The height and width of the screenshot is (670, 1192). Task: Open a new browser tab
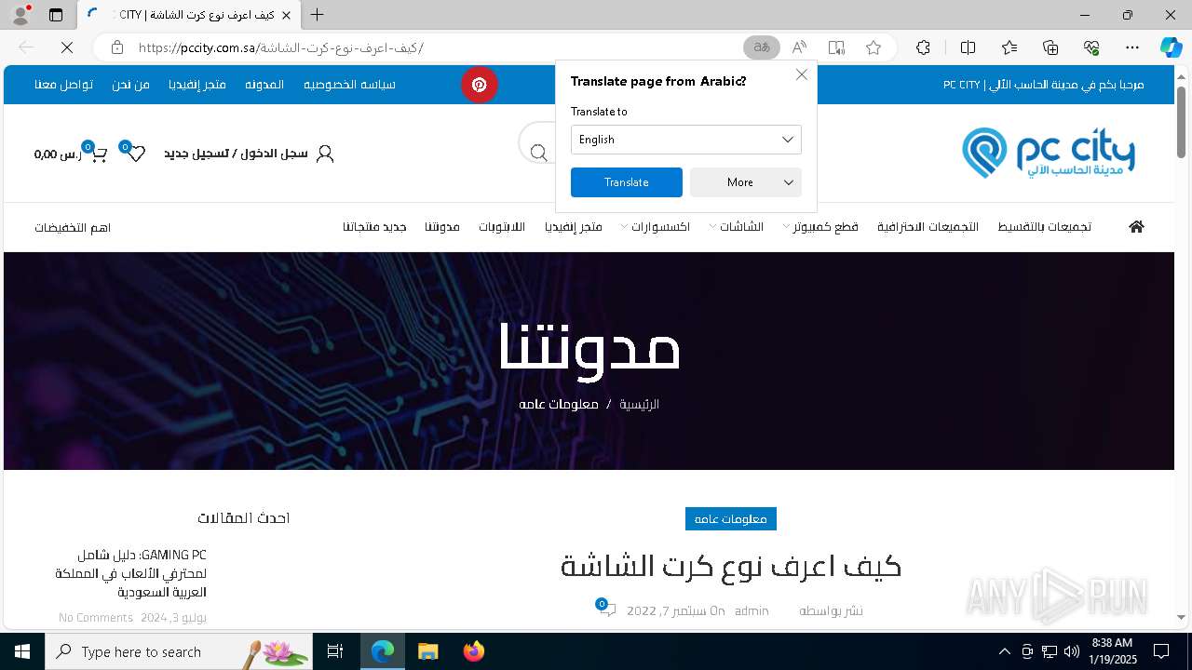click(x=318, y=15)
